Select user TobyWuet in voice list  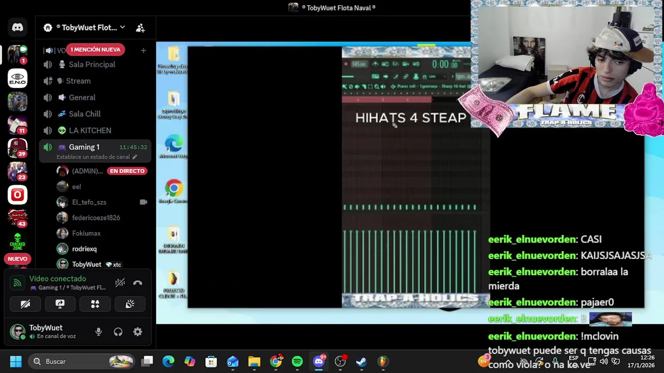(x=102, y=264)
